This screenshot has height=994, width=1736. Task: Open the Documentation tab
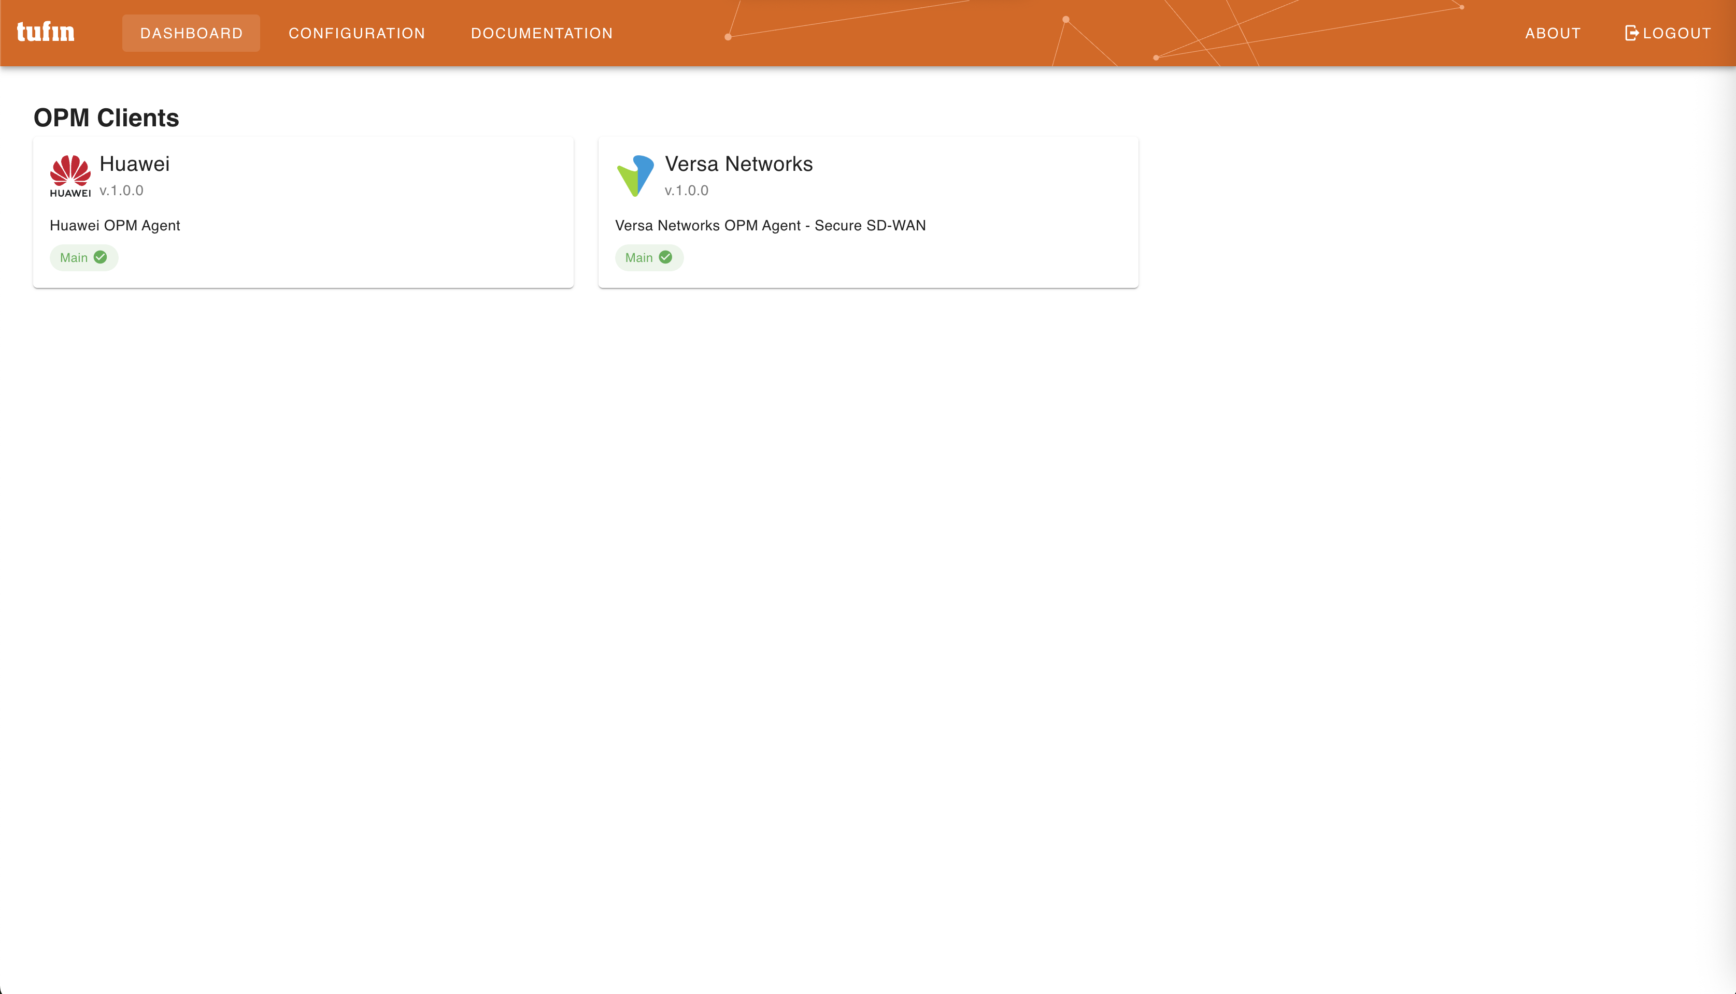pyautogui.click(x=542, y=33)
